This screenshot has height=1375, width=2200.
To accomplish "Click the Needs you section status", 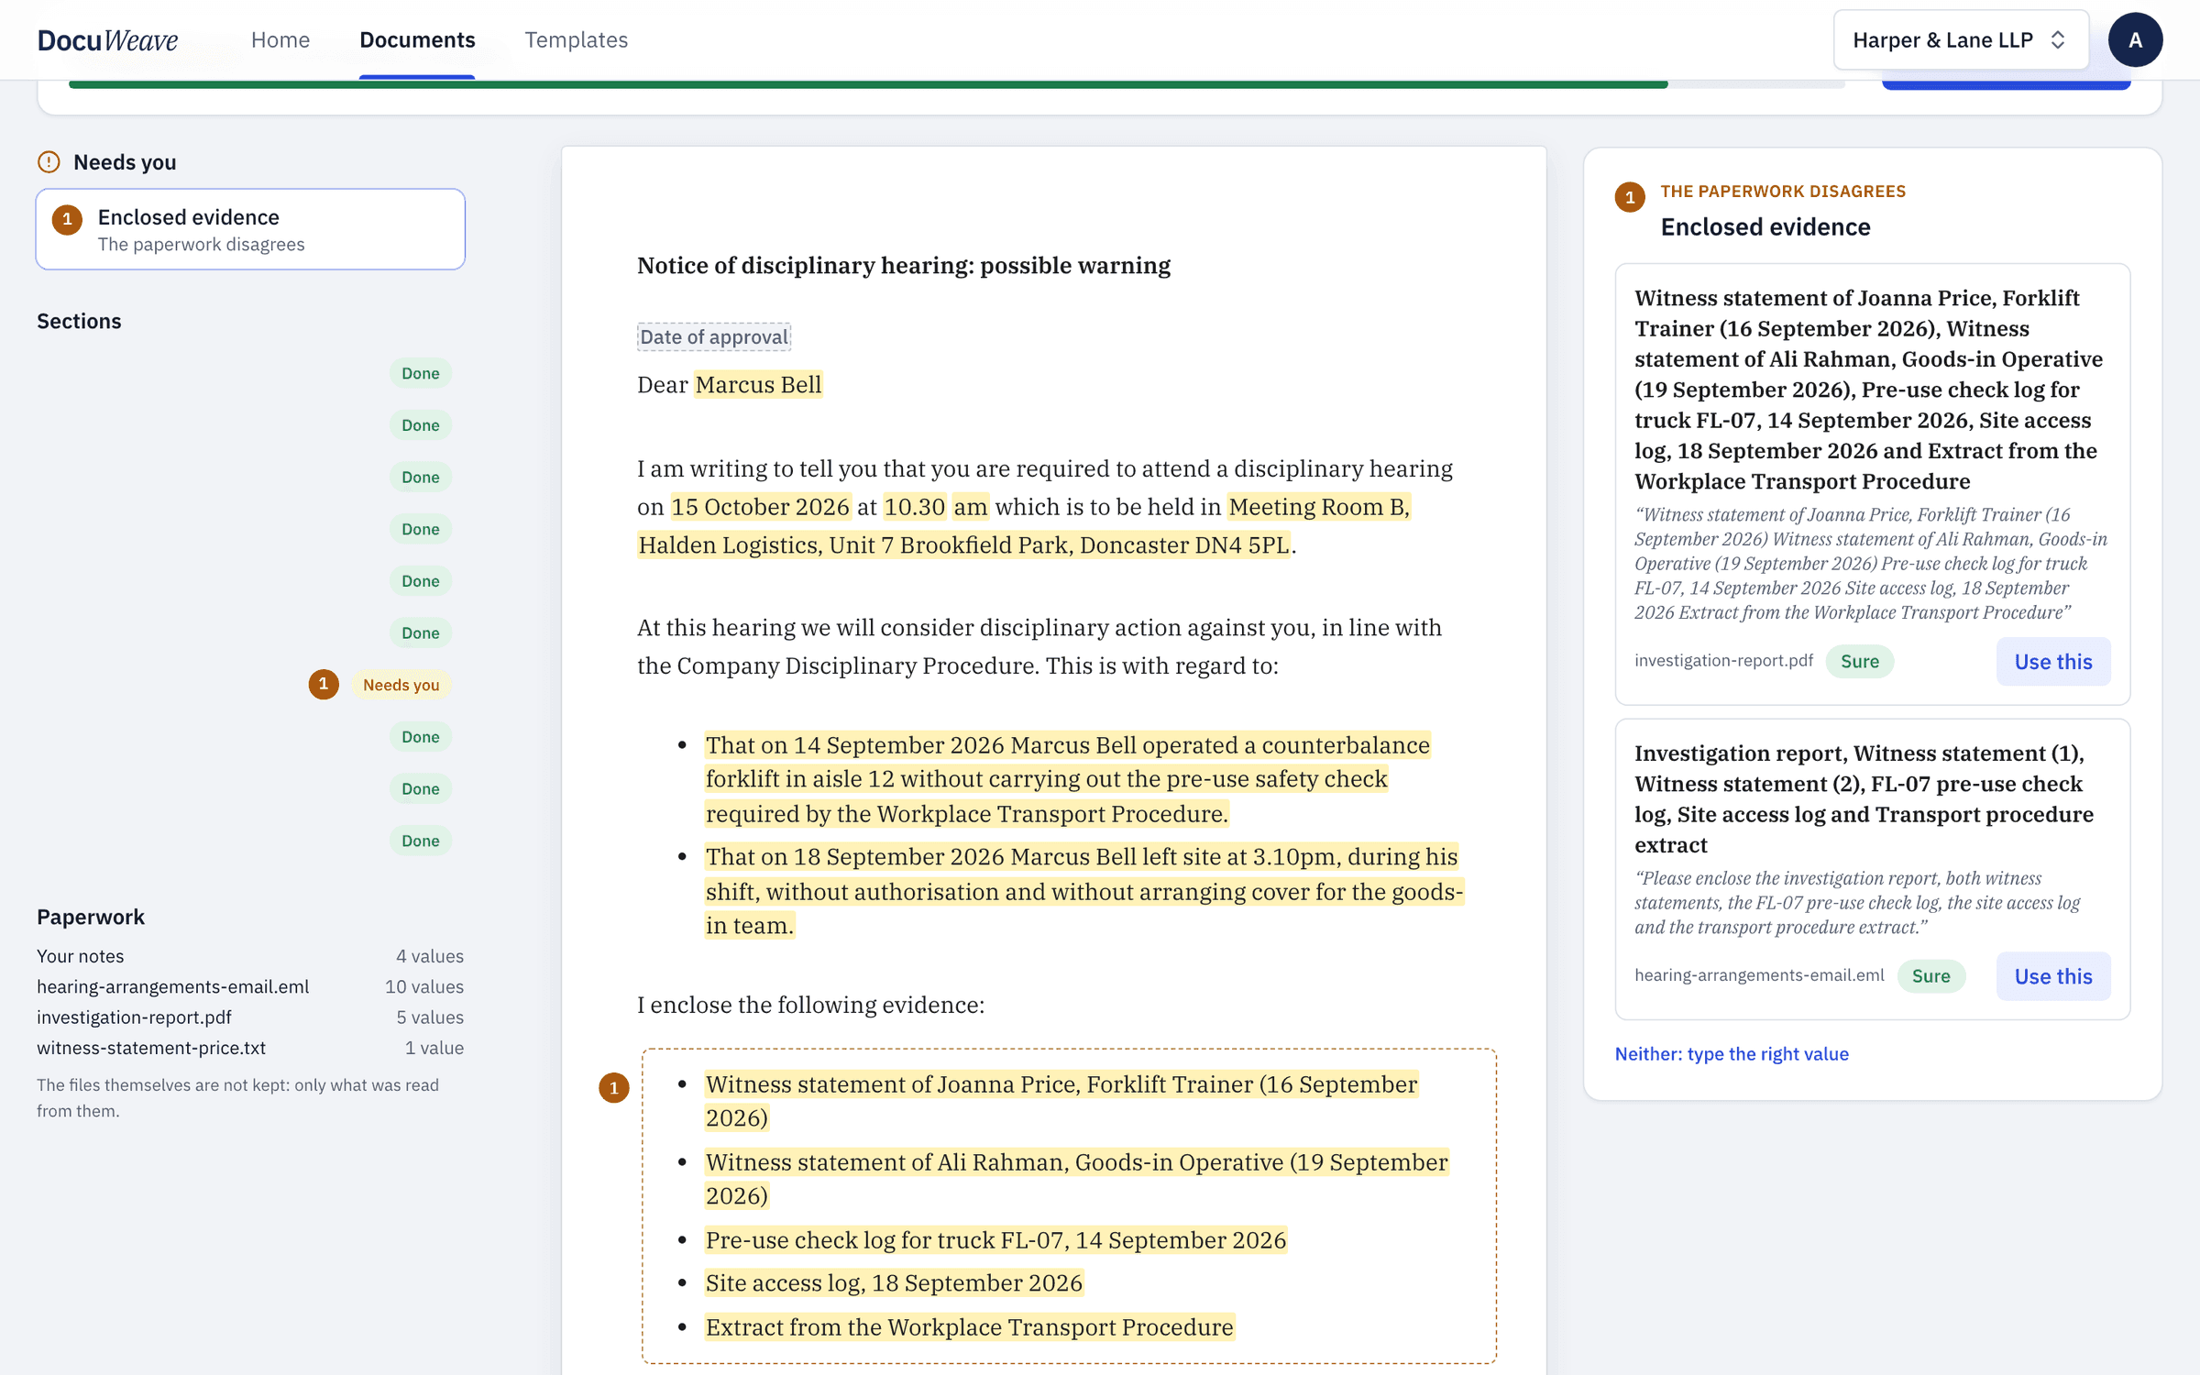I will [401, 685].
